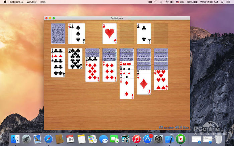Open Calendar from the Dock

pos(70,139)
